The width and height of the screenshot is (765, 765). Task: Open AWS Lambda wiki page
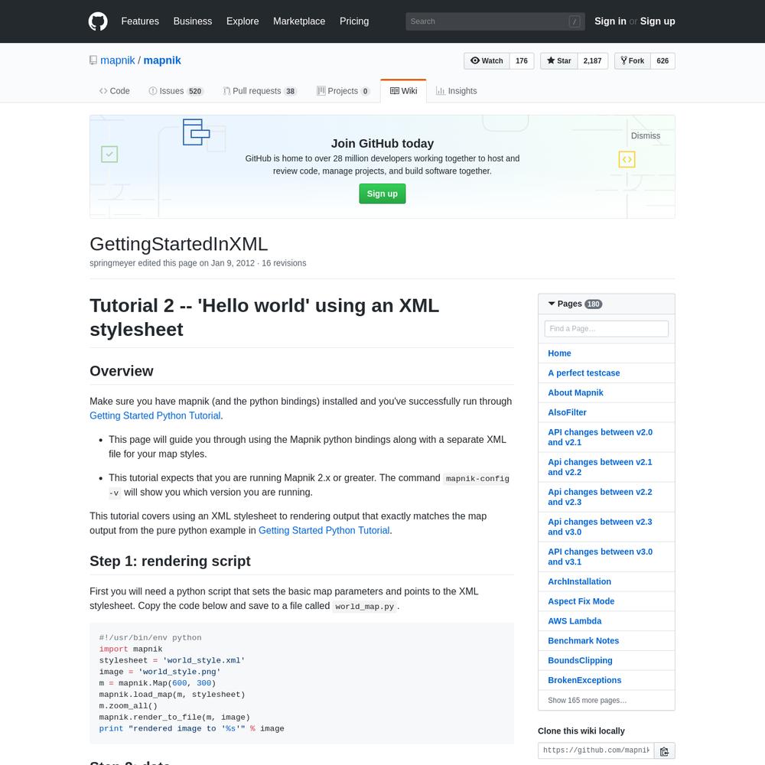pyautogui.click(x=575, y=621)
